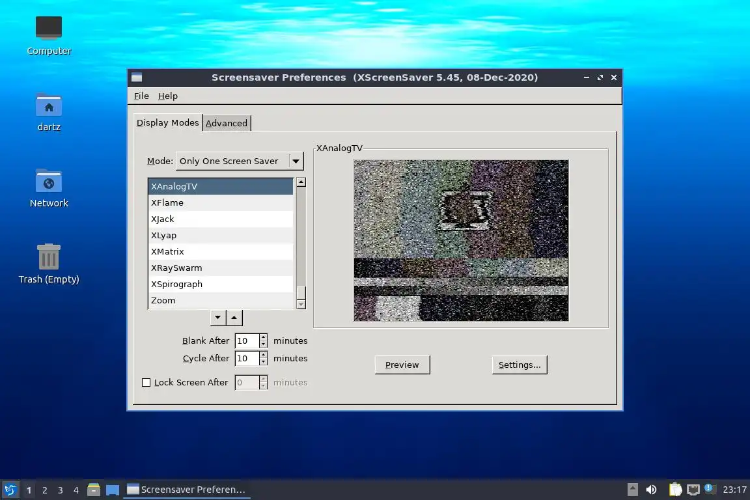
Task: Click the 23:17 clock in the taskbar
Action: tap(734, 490)
